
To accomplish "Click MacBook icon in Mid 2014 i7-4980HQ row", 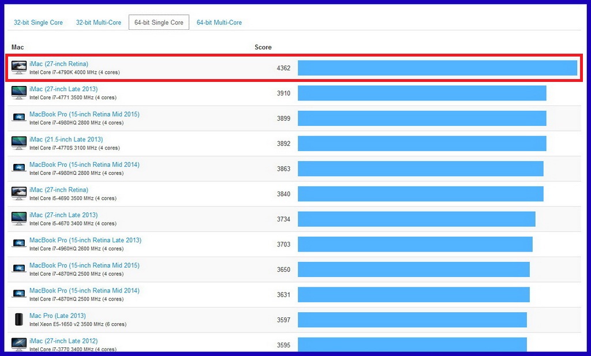I will (x=19, y=168).
